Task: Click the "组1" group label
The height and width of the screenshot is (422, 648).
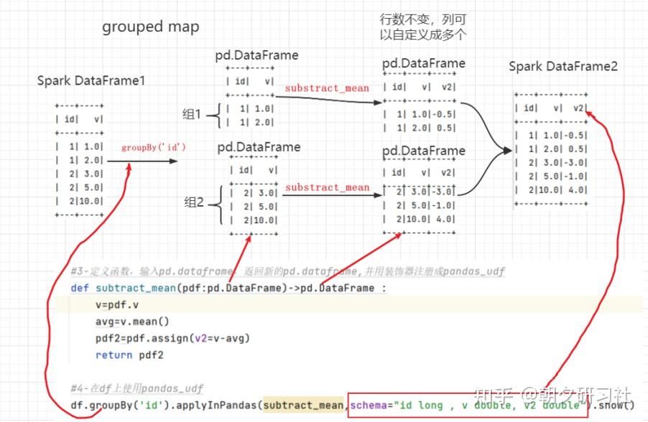Action: (x=191, y=114)
